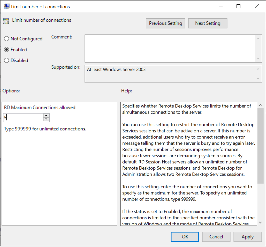Click 'At least Windows Server 2003' text
266x247 pixels.
pyautogui.click(x=116, y=69)
